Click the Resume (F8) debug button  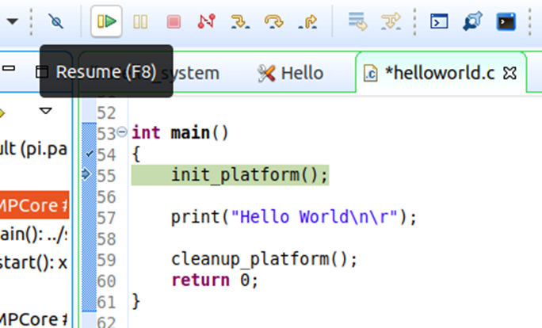pos(107,22)
